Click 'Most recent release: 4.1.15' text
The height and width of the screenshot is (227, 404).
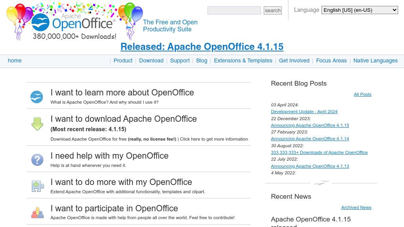(x=88, y=129)
